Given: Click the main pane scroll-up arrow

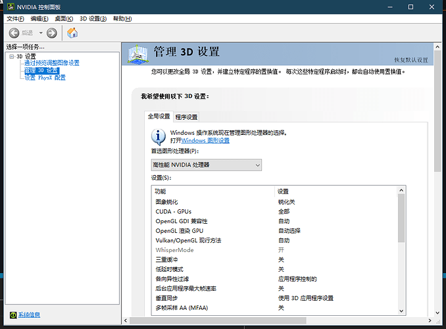Looking at the screenshot, I should pos(437,47).
